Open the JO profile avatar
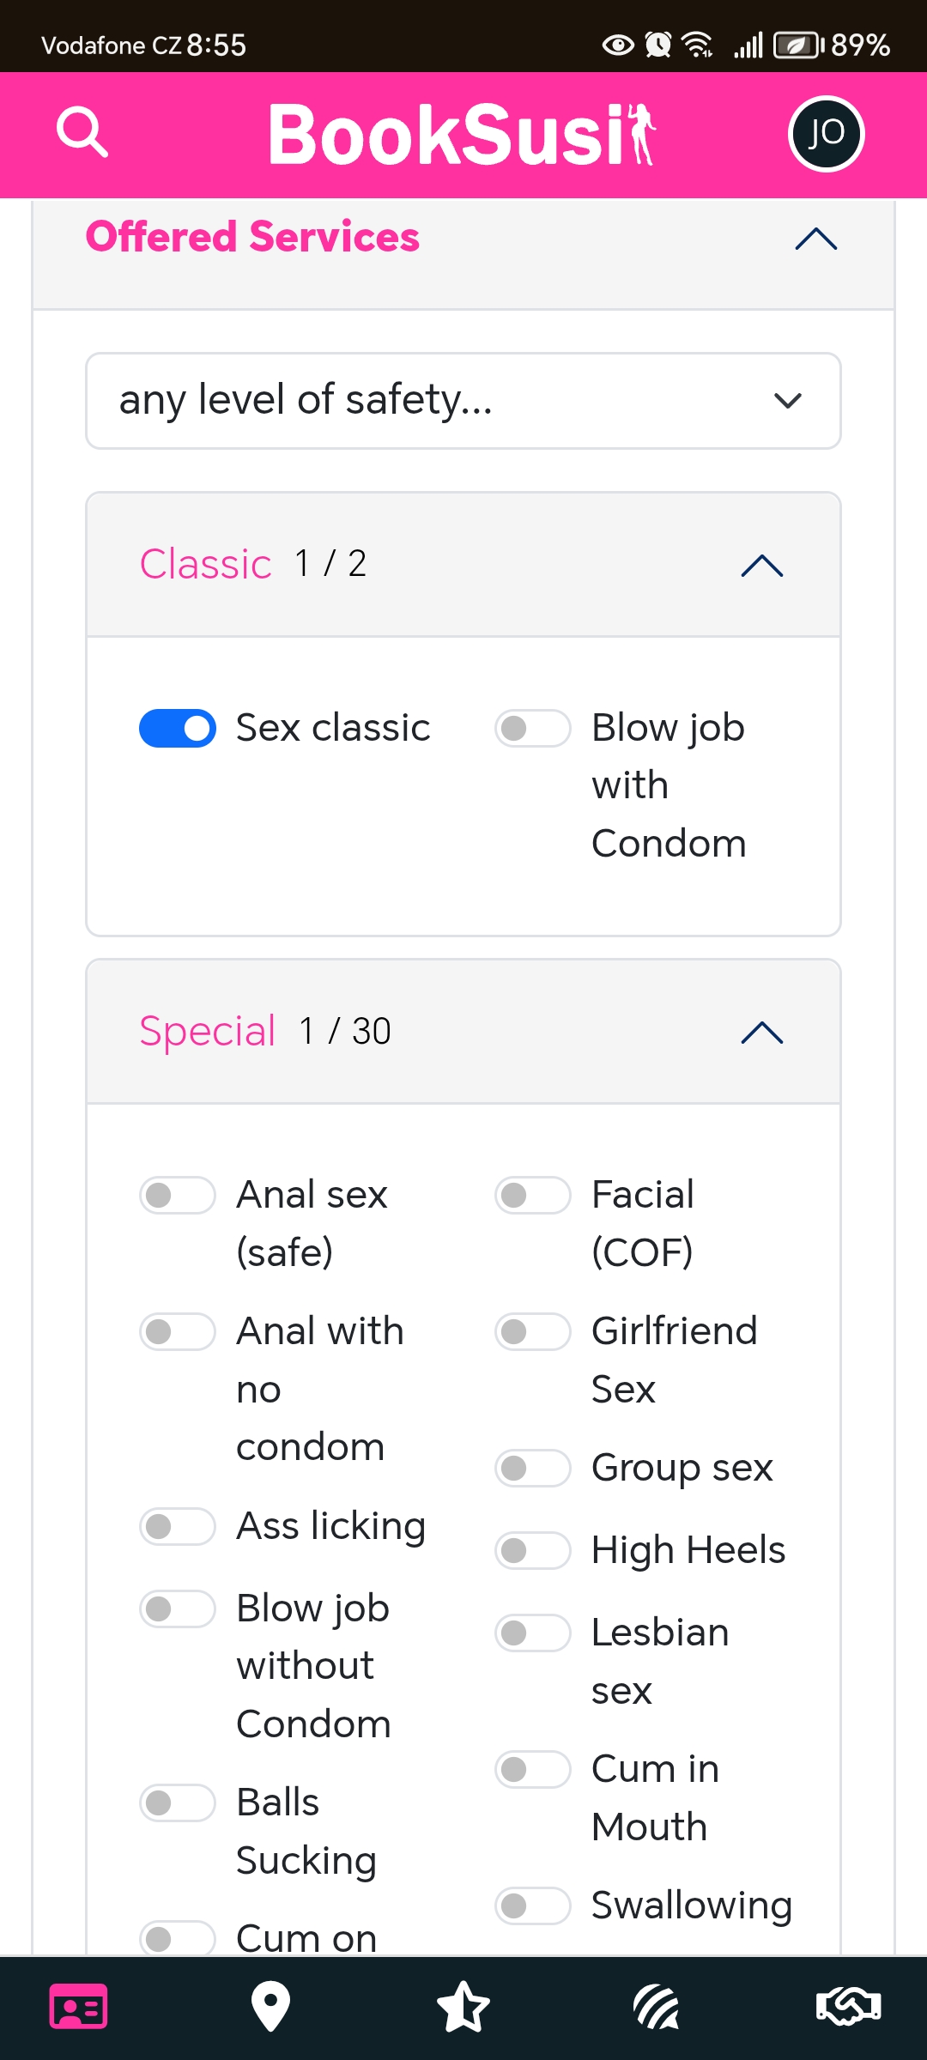Viewport: 927px width, 2060px height. (826, 134)
